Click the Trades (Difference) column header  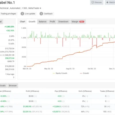pos(107,91)
